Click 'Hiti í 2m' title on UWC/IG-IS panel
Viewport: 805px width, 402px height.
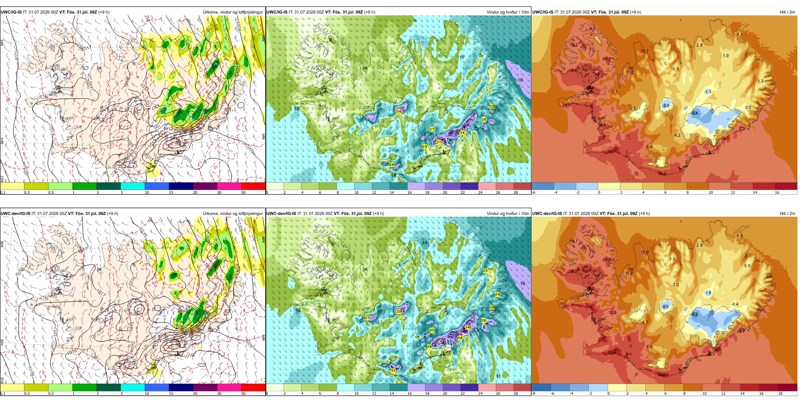tap(787, 12)
